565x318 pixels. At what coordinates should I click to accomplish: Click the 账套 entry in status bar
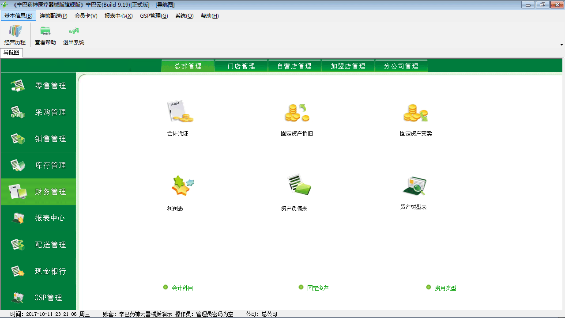pos(137,314)
